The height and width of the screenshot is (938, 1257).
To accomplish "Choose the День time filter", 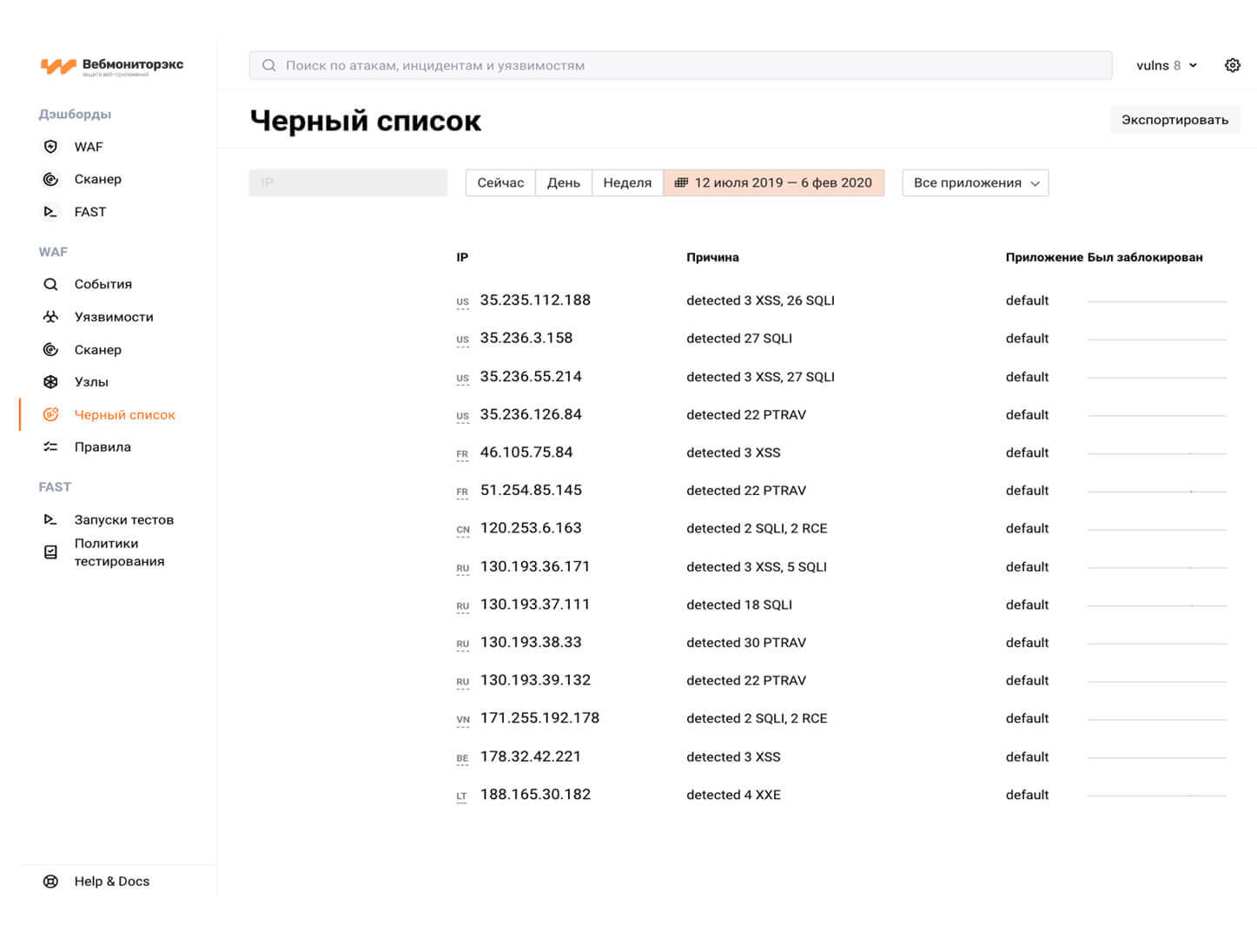I will pos(563,182).
